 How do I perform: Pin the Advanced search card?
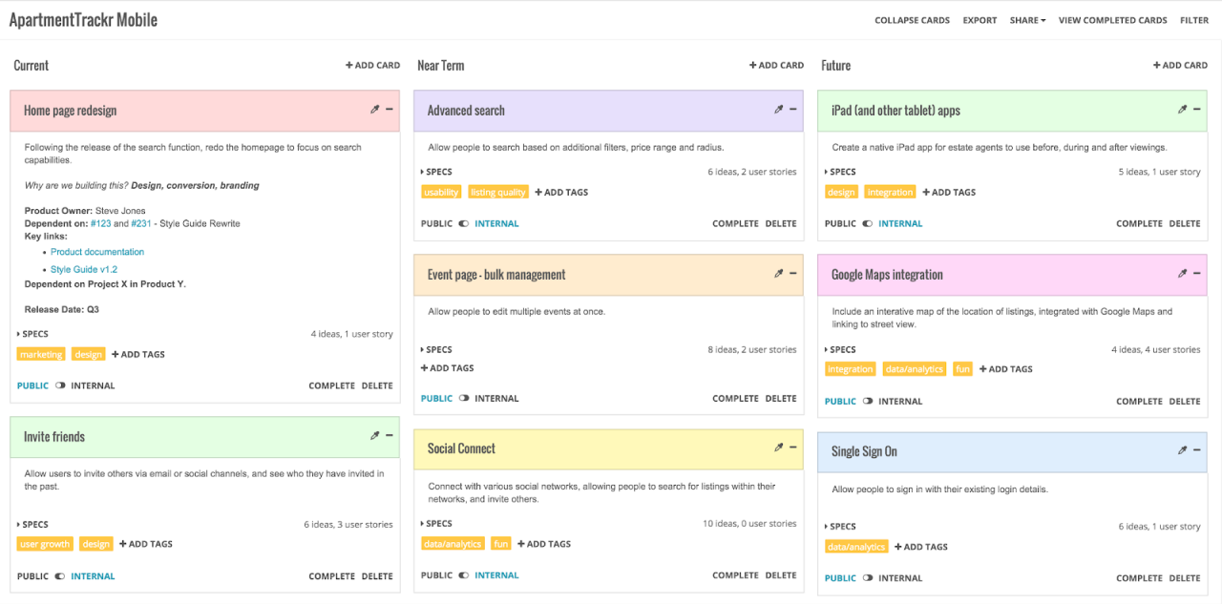click(x=779, y=109)
